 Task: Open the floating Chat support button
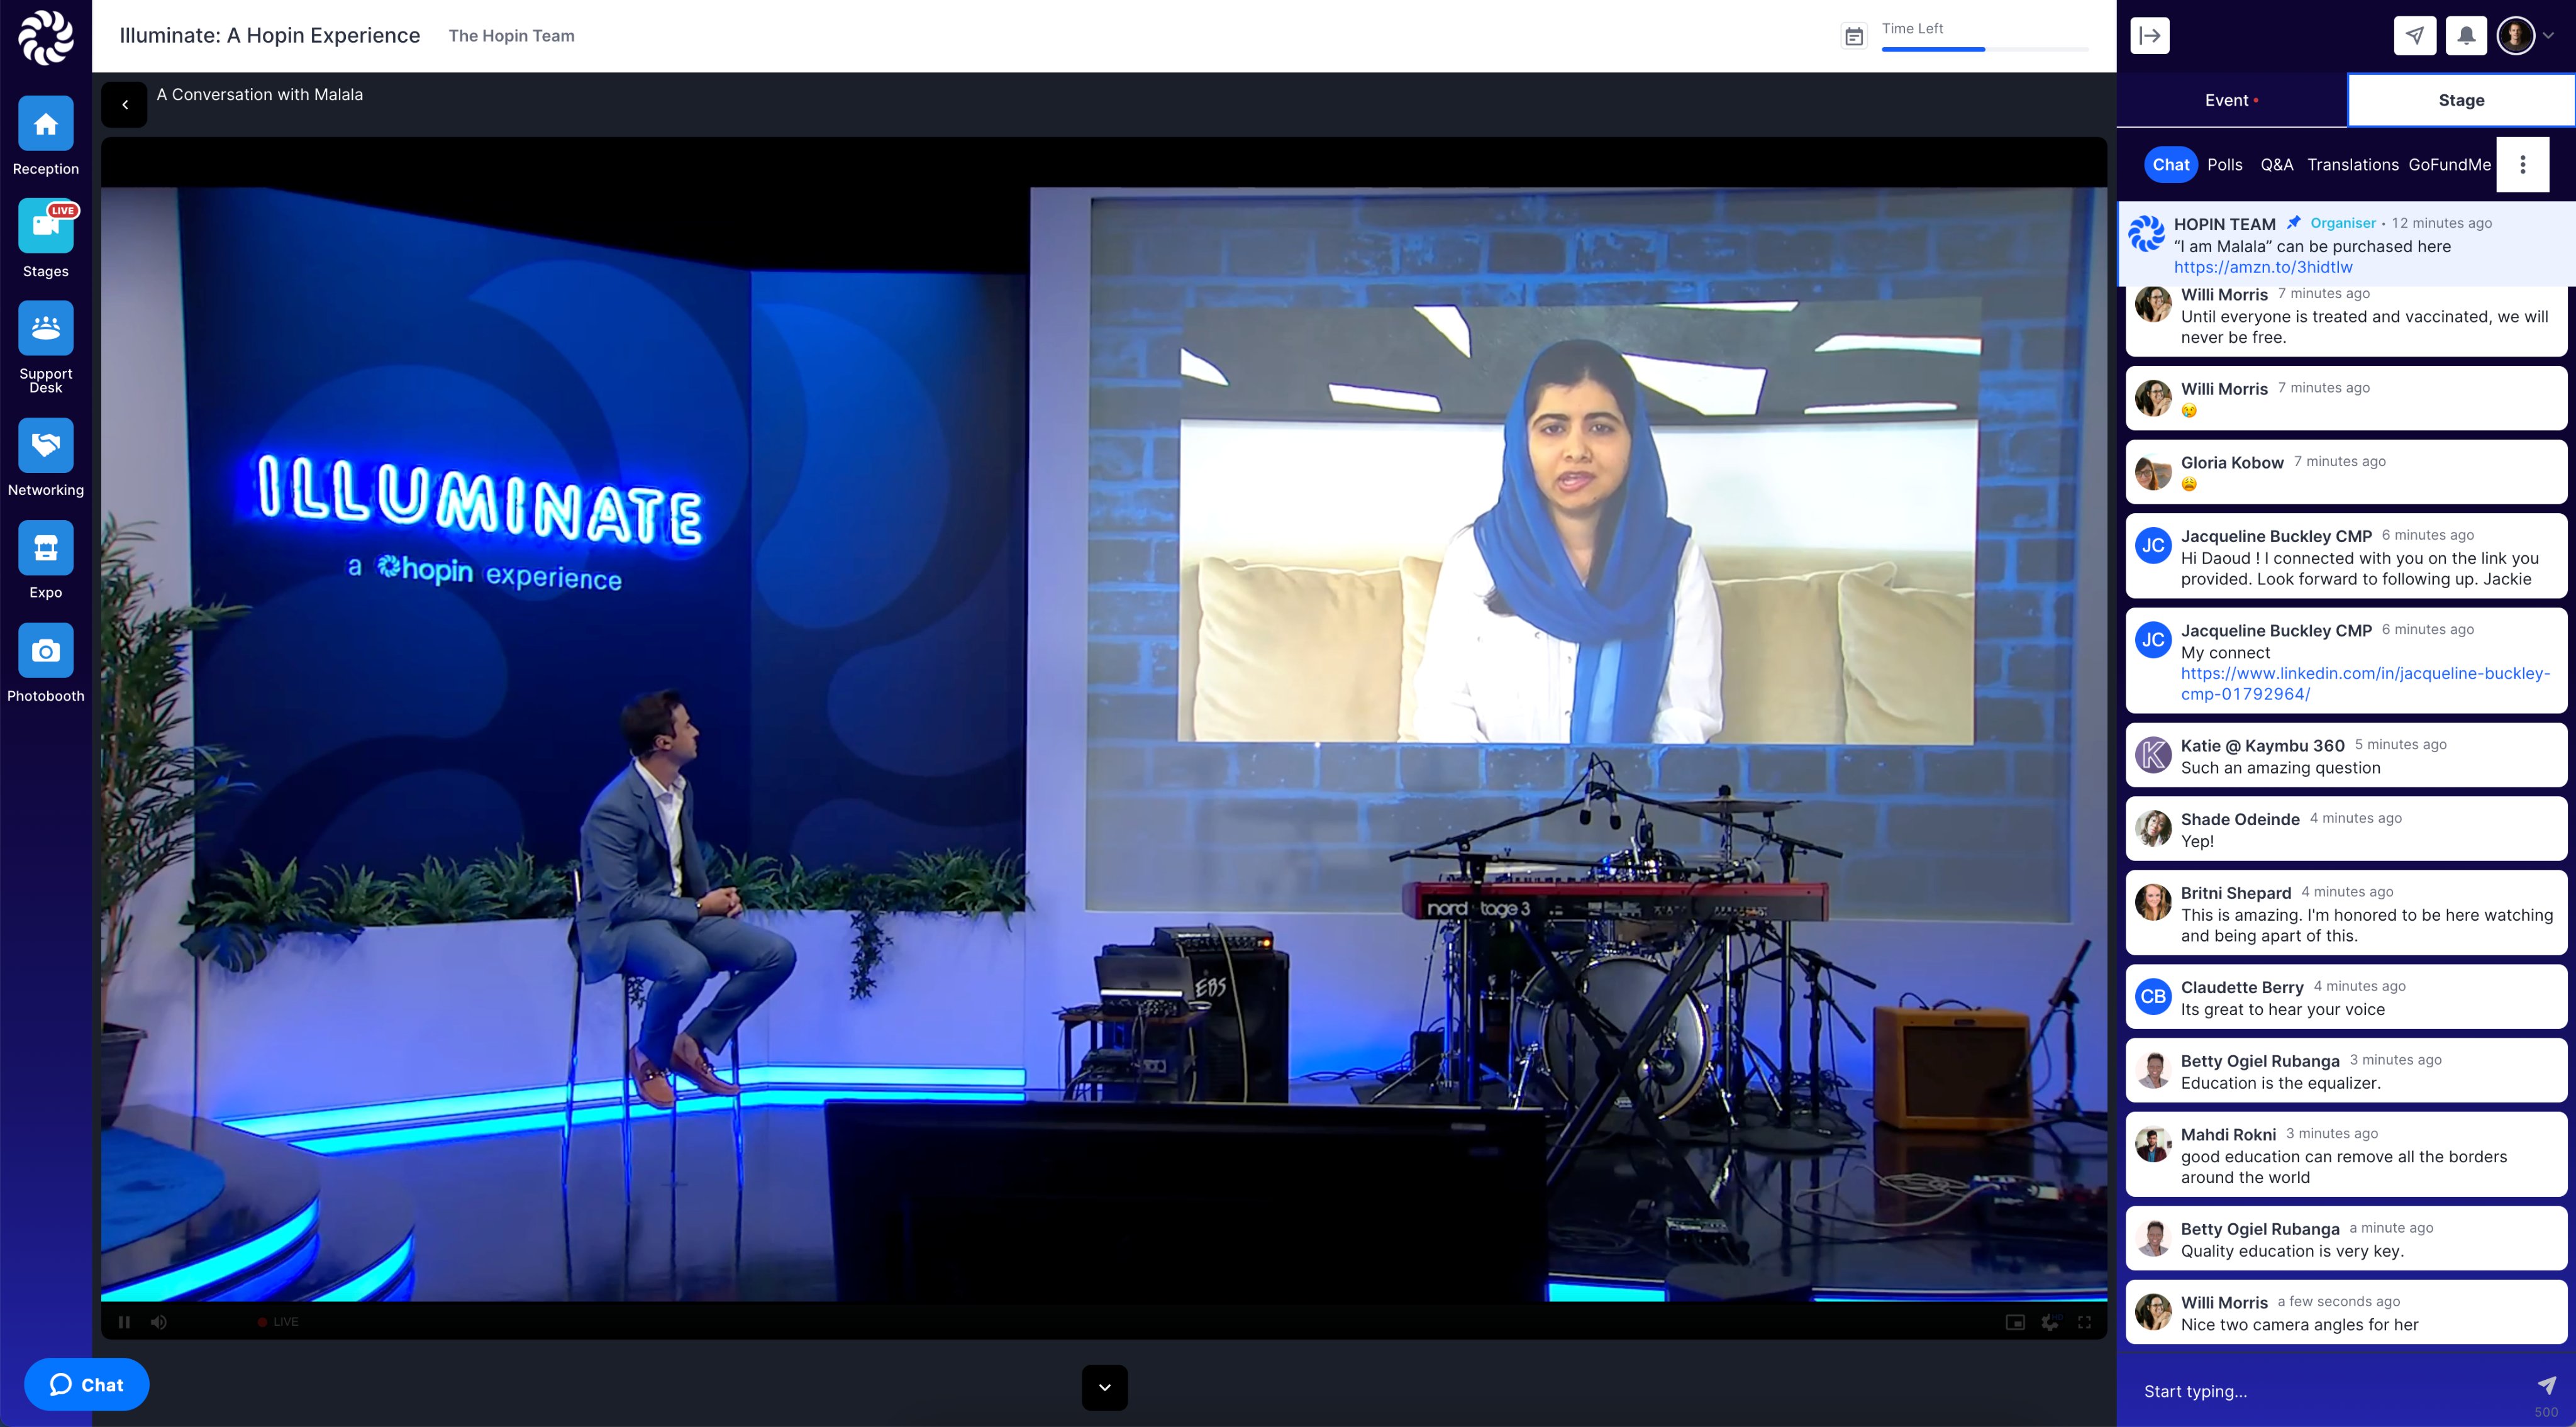pos(86,1384)
